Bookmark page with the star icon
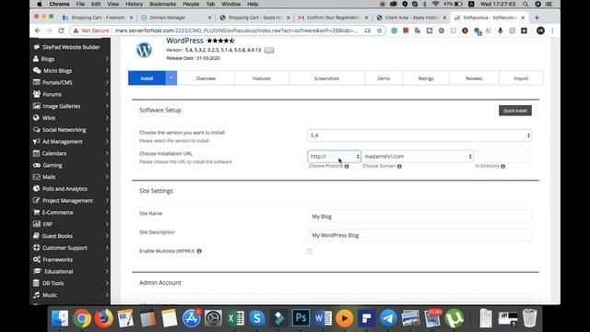The image size is (590, 332). pyautogui.click(x=379, y=30)
